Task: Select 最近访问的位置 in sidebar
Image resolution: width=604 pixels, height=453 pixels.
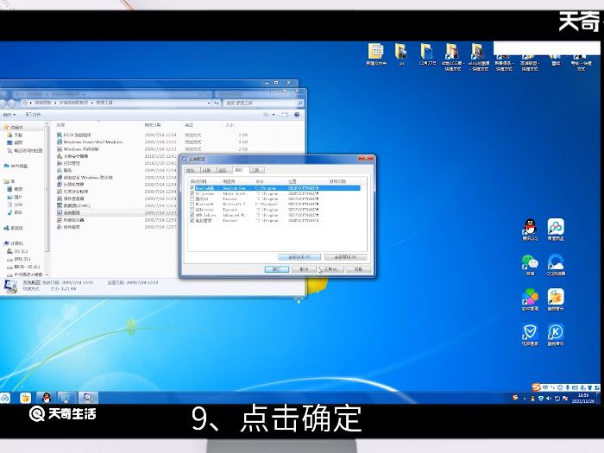Action: pyautogui.click(x=25, y=150)
